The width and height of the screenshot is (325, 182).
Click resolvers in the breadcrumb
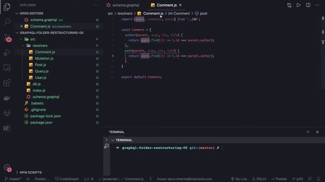tap(125, 14)
